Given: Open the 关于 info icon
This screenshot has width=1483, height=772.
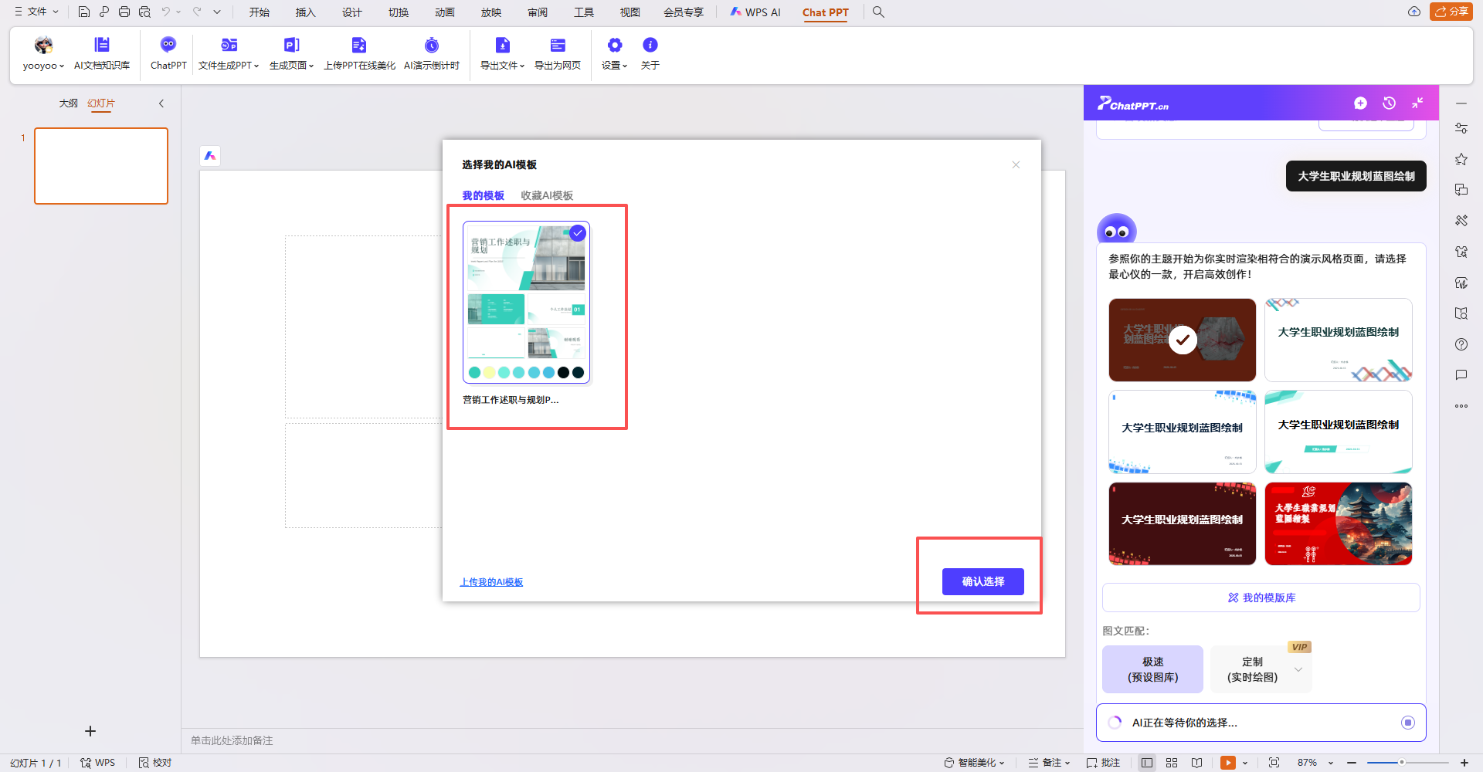Looking at the screenshot, I should (650, 46).
